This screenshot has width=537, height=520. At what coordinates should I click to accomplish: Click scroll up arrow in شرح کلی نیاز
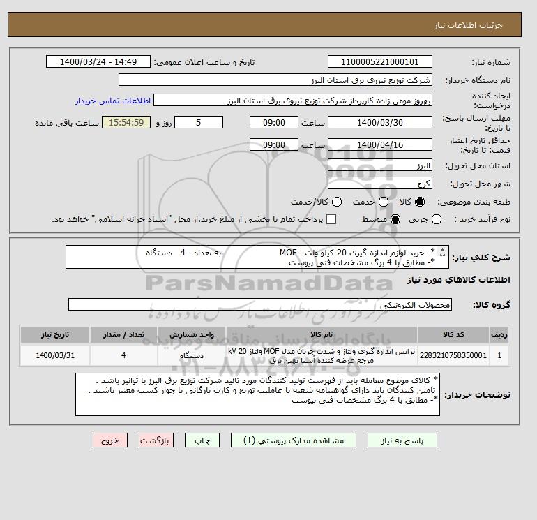pyautogui.click(x=442, y=250)
